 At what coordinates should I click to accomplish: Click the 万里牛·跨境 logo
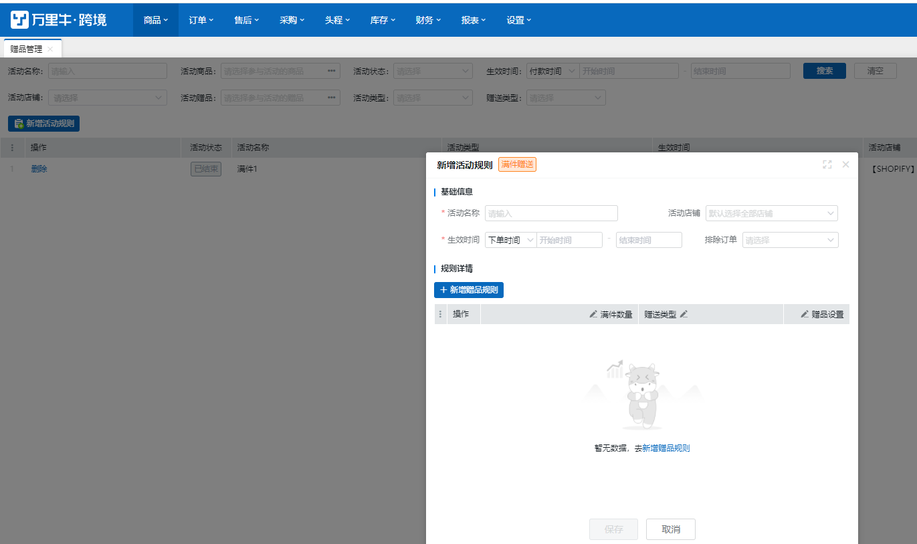pos(59,20)
